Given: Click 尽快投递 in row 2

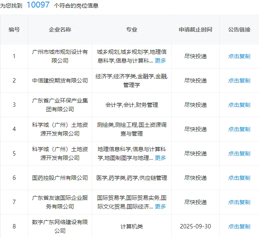Looking at the screenshot, I should point(195,81).
